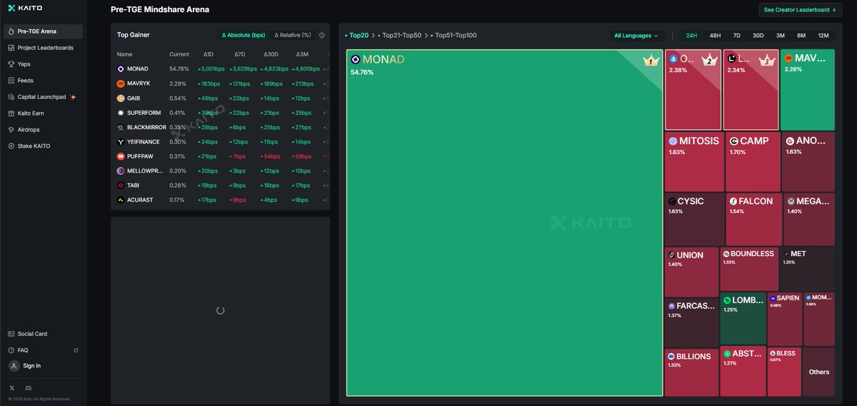857x406 pixels.
Task: Click the Airdrops sidebar icon
Action: point(11,130)
